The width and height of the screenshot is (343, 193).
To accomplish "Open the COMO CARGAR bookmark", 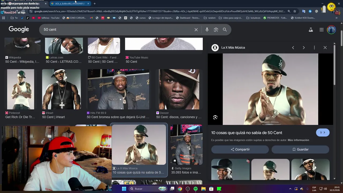I will (74, 18).
